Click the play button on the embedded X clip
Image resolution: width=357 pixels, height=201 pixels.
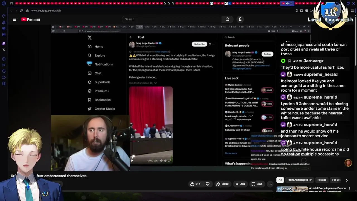tap(132, 161)
